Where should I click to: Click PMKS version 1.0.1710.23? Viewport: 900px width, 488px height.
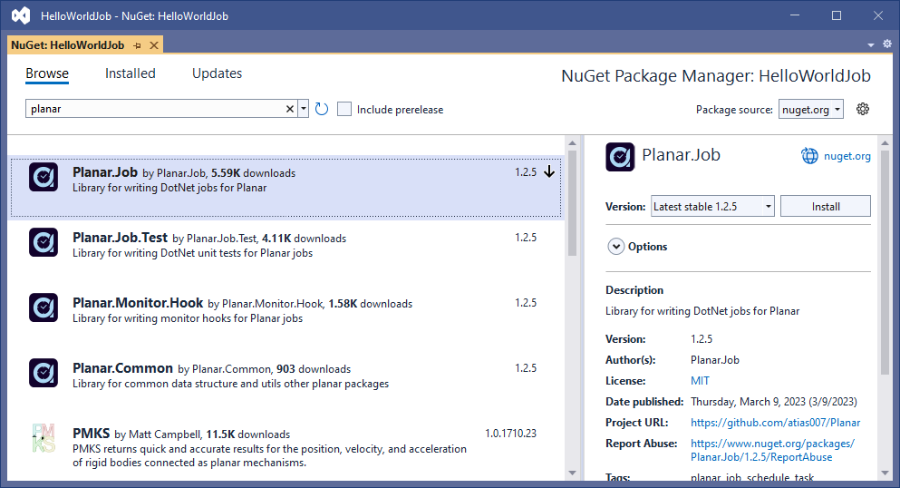click(511, 434)
